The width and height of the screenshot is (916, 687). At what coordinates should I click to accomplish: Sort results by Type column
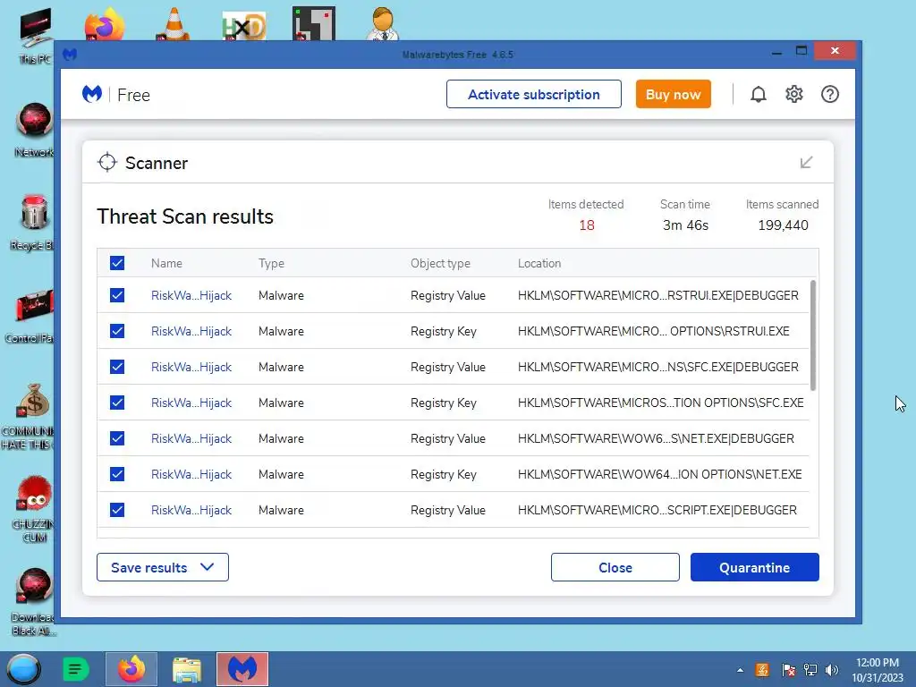point(272,264)
